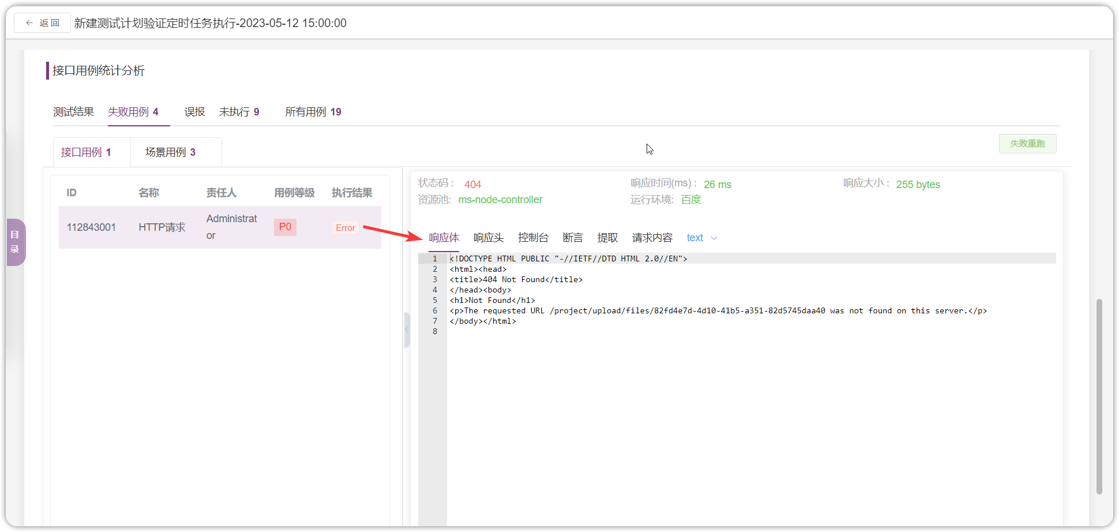Open the 未执行 9 tab
Viewport: 1119px width, 532px height.
(239, 112)
